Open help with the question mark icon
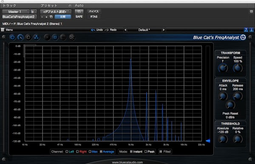The width and height of the screenshot is (255, 164). coord(246,30)
